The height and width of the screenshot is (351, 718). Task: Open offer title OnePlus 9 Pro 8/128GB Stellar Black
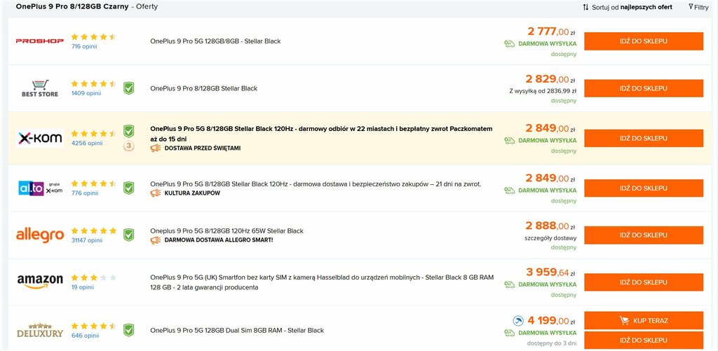pos(204,88)
